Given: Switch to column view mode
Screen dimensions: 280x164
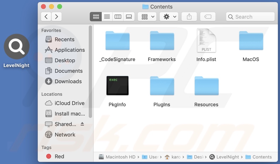Looking at the screenshot, I should tap(118, 17).
